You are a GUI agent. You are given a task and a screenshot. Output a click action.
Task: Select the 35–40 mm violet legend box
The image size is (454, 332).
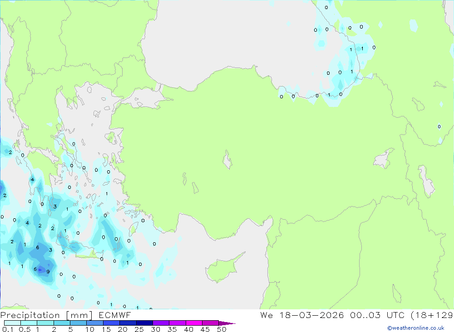point(178,323)
